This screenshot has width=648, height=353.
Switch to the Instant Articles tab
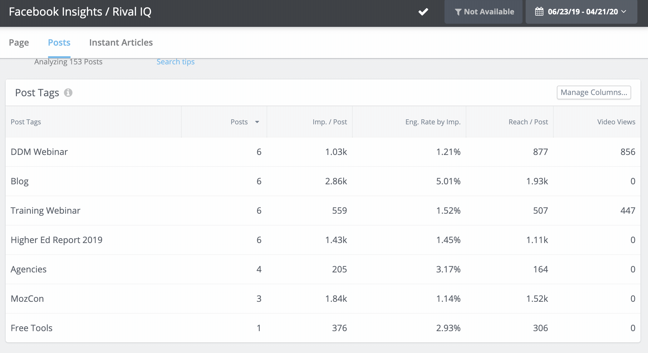(x=121, y=42)
